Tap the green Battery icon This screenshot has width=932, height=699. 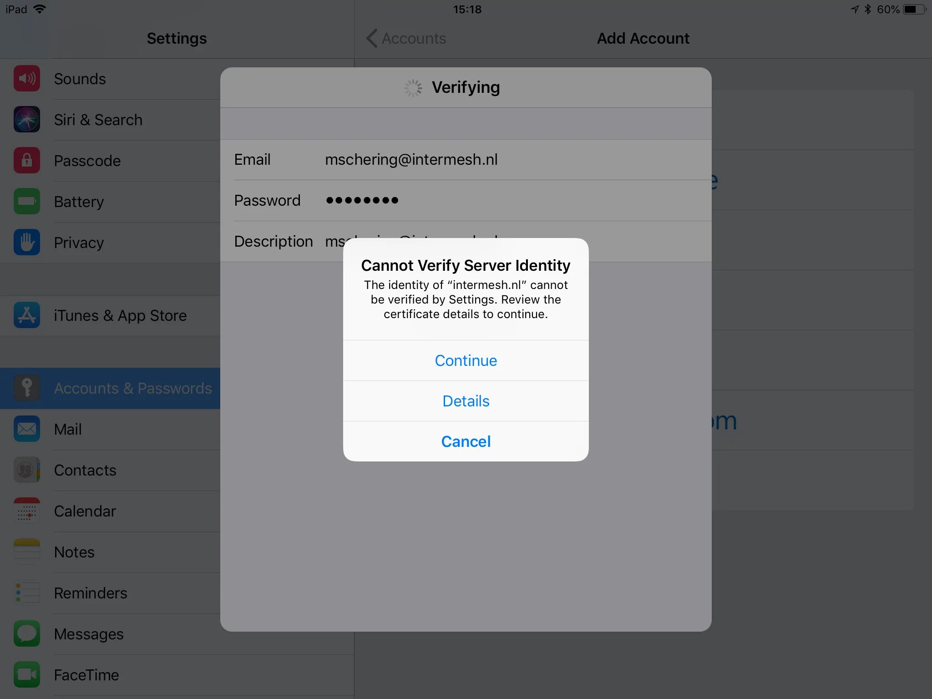coord(27,202)
